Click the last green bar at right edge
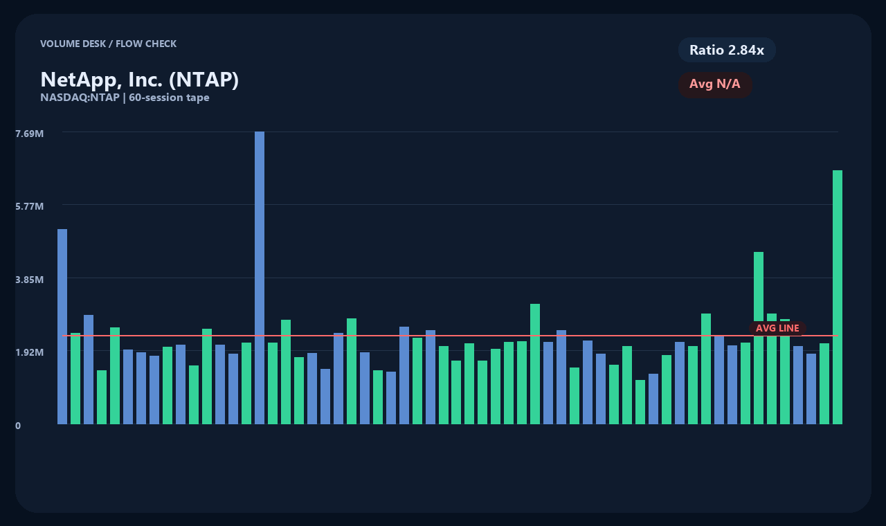This screenshot has width=886, height=526. pos(838,297)
